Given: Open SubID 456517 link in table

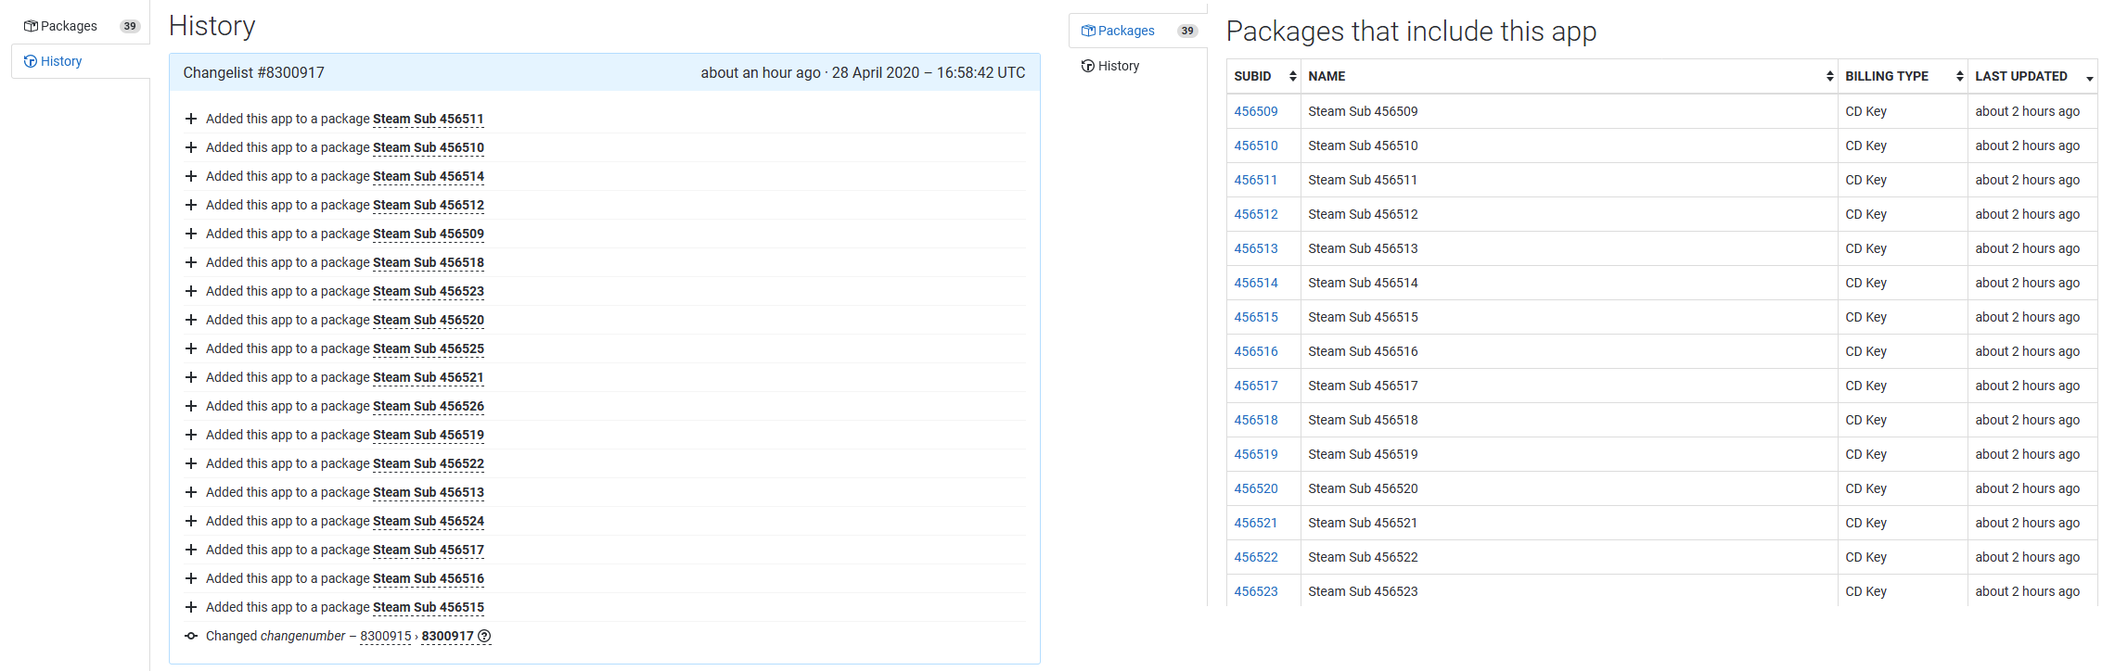Looking at the screenshot, I should pyautogui.click(x=1256, y=386).
